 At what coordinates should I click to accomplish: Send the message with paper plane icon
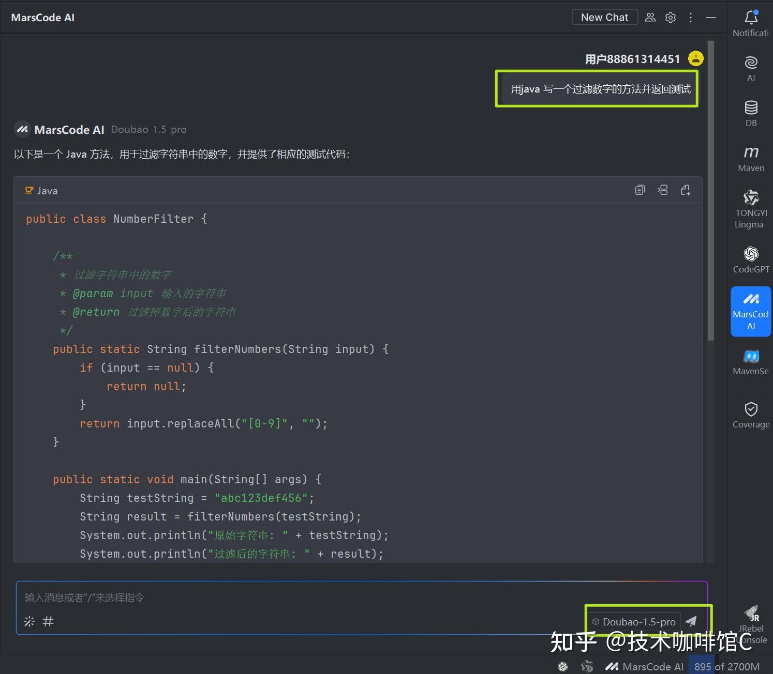point(691,621)
